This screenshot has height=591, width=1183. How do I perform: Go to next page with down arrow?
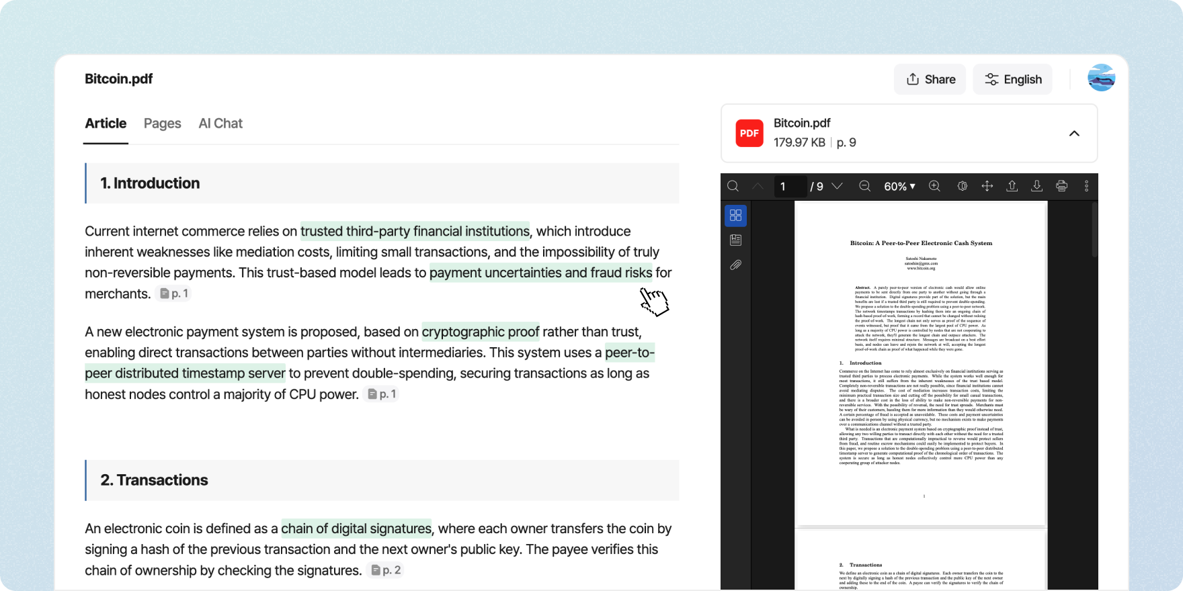pos(837,186)
